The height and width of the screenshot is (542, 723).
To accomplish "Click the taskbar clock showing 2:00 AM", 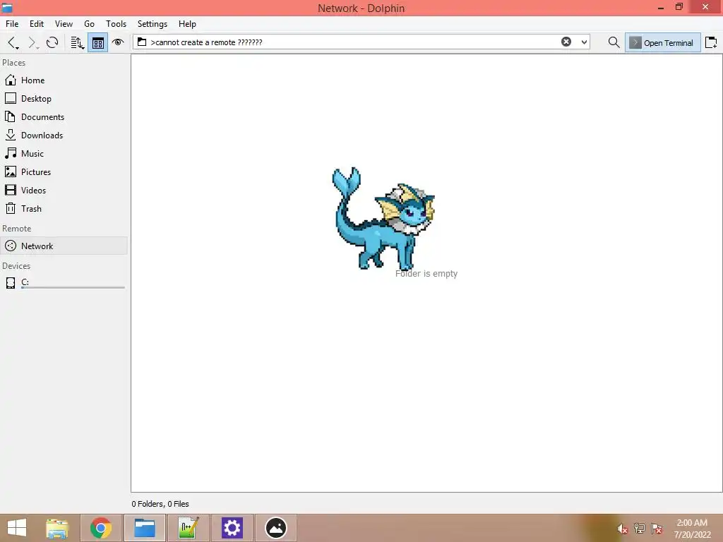I will click(x=692, y=529).
